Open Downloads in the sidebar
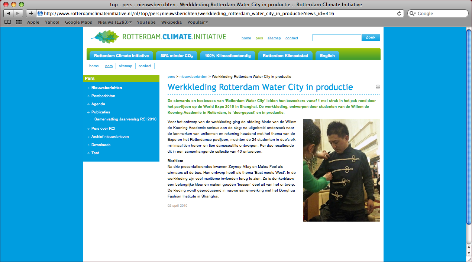Image resolution: width=472 pixels, height=262 pixels. point(101,145)
